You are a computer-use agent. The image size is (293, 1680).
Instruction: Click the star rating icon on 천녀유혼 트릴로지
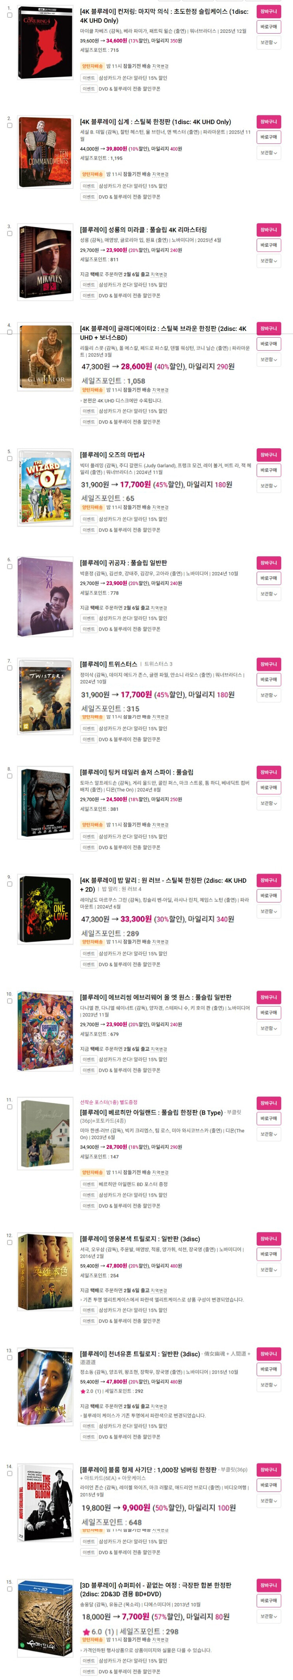tap(83, 1391)
